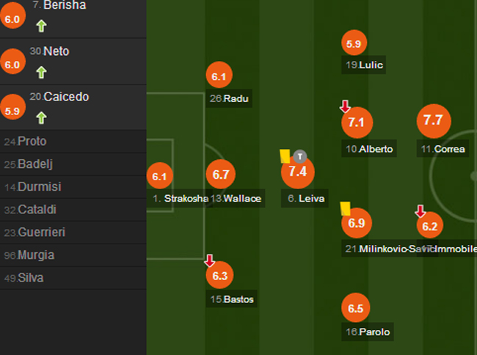Click red substituted-off arrow above Alberto
477x355 pixels.
coord(345,106)
